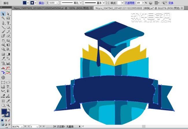Select the Scale tool
Image resolution: width=188 pixels, height=129 pixels.
click(x=8, y=41)
